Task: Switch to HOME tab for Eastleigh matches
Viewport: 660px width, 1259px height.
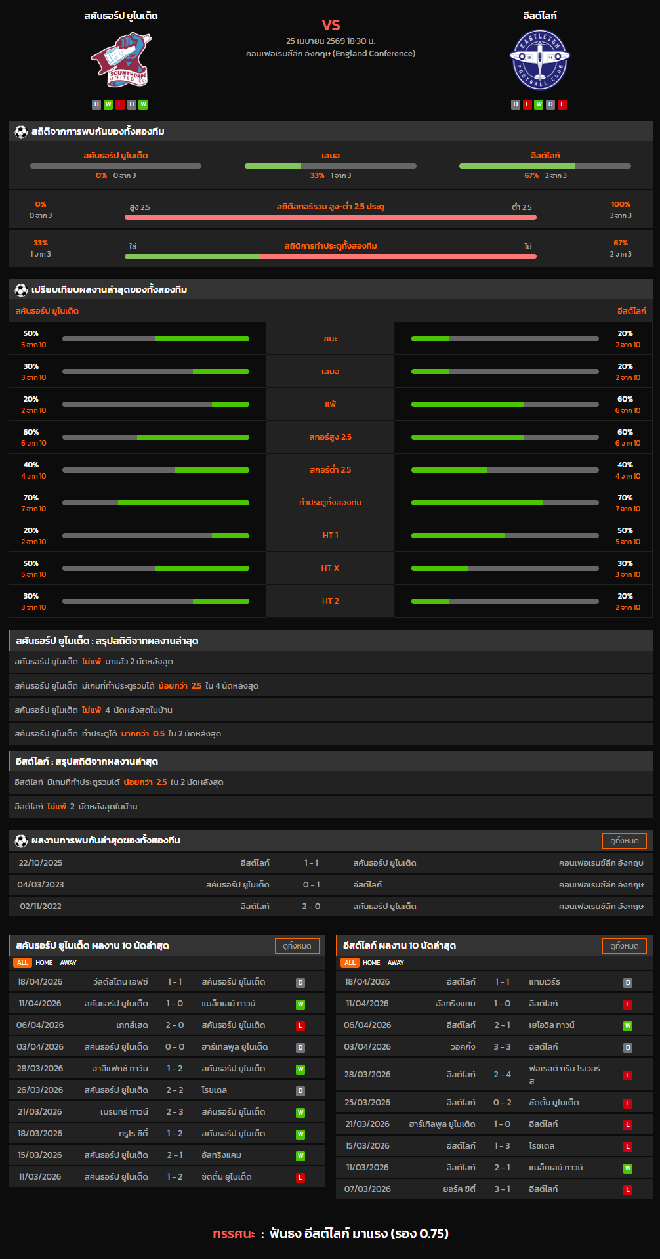Action: [x=371, y=963]
